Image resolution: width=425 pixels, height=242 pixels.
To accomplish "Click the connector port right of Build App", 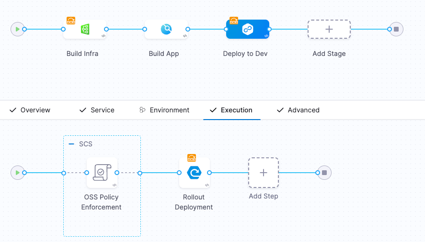I will click(x=188, y=29).
